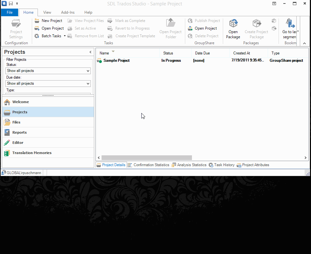311x254 pixels.
Task: Click the Open Project icon in Tasks
Action: (x=37, y=28)
